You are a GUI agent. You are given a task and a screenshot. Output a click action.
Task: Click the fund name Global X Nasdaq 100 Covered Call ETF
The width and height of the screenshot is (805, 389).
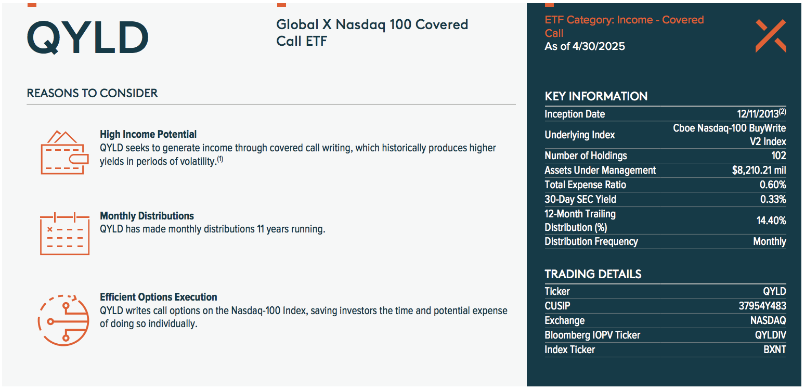(x=372, y=32)
